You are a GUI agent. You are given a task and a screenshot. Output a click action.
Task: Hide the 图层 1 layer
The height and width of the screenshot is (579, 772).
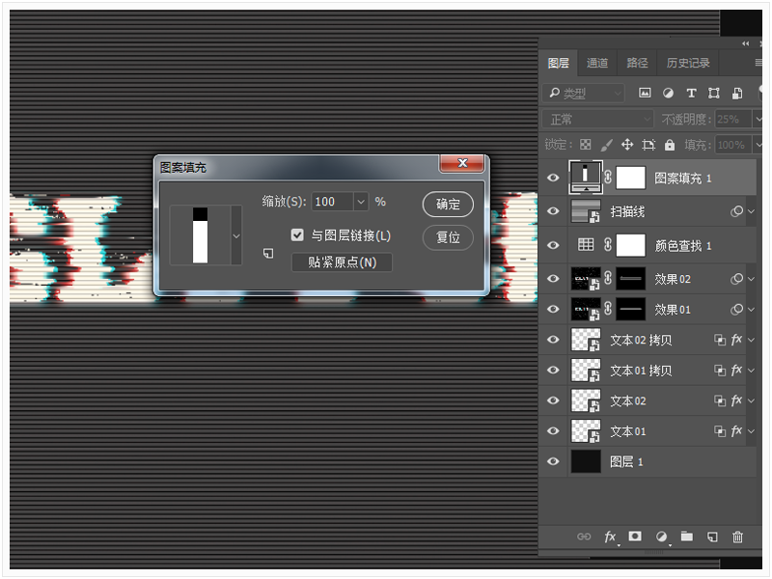[553, 461]
